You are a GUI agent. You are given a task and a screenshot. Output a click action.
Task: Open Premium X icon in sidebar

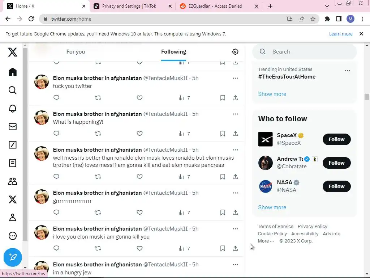click(x=13, y=199)
